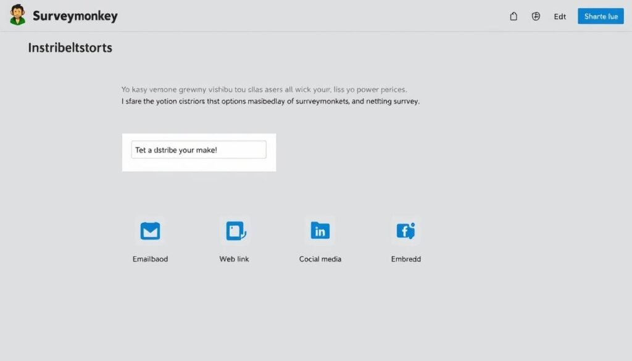
Task: Click the Surveymonkey header text
Action: [75, 15]
